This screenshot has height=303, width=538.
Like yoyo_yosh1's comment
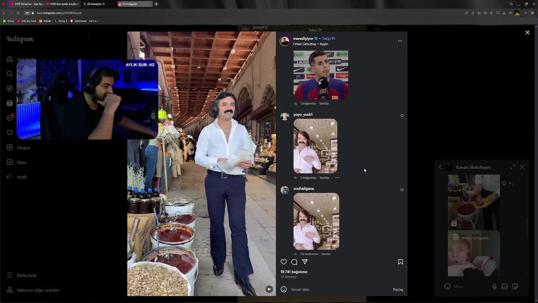[402, 116]
